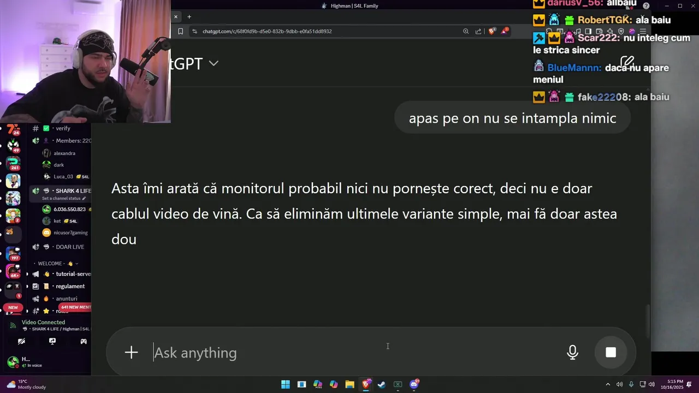Open Discord server with 49 badge

(13, 145)
